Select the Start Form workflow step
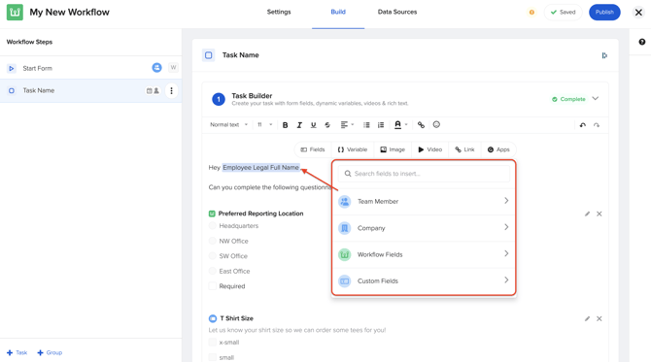Viewport: 651px width, 362px height. click(90, 68)
